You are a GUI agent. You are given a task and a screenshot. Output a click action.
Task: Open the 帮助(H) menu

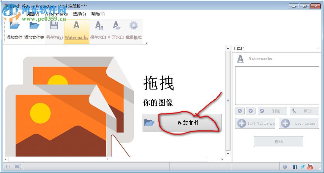coord(98,14)
